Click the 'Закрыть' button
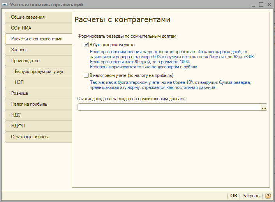Screen dimensions: 275x202 (251, 196)
